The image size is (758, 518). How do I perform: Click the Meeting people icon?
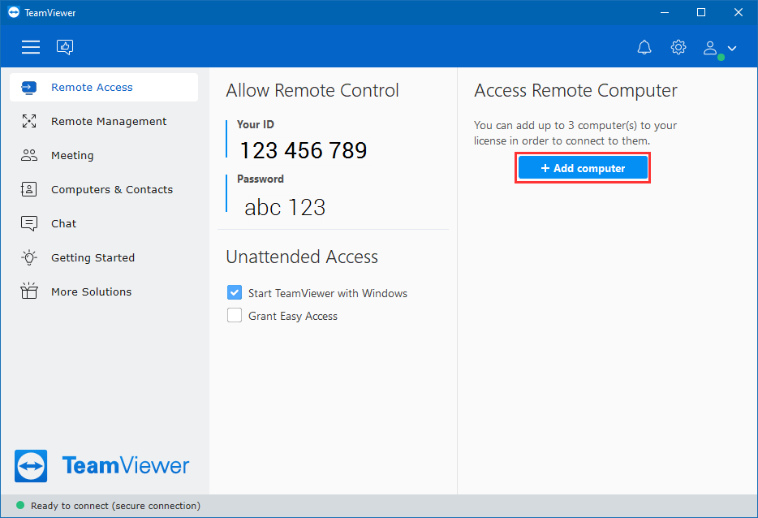(29, 155)
